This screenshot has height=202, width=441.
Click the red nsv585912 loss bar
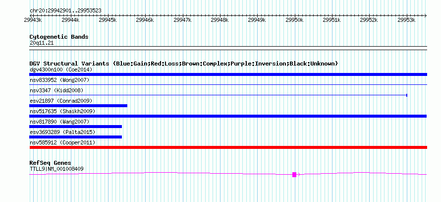tap(228, 147)
